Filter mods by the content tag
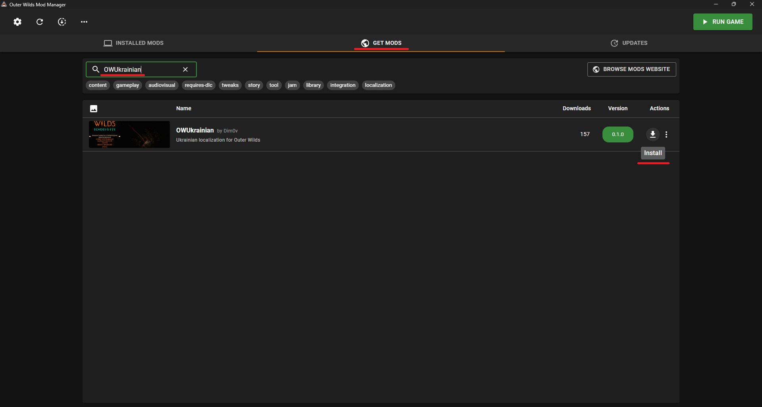 98,85
